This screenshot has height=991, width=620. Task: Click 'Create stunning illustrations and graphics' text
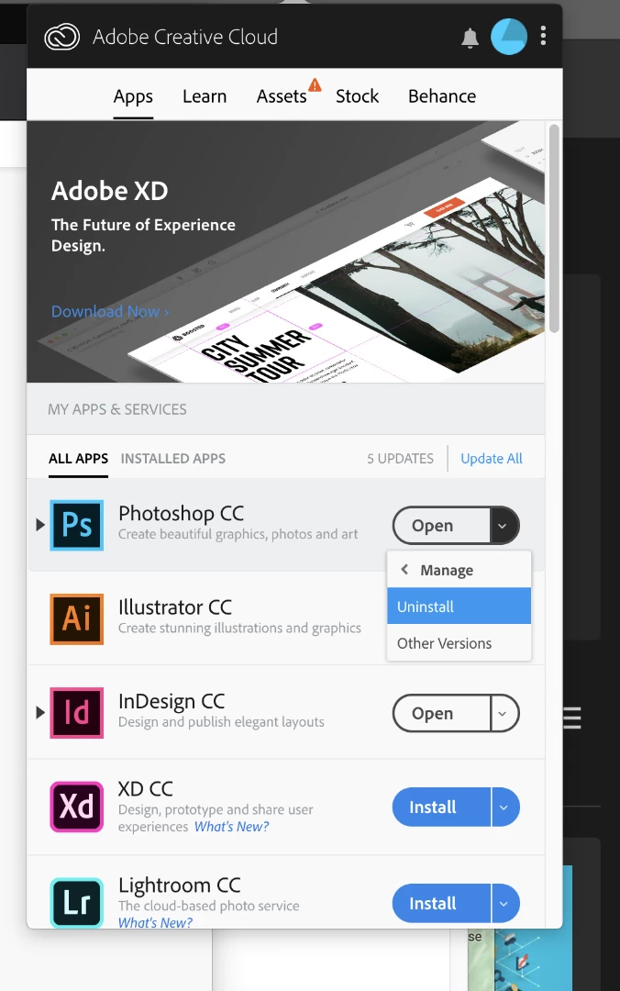click(x=239, y=628)
